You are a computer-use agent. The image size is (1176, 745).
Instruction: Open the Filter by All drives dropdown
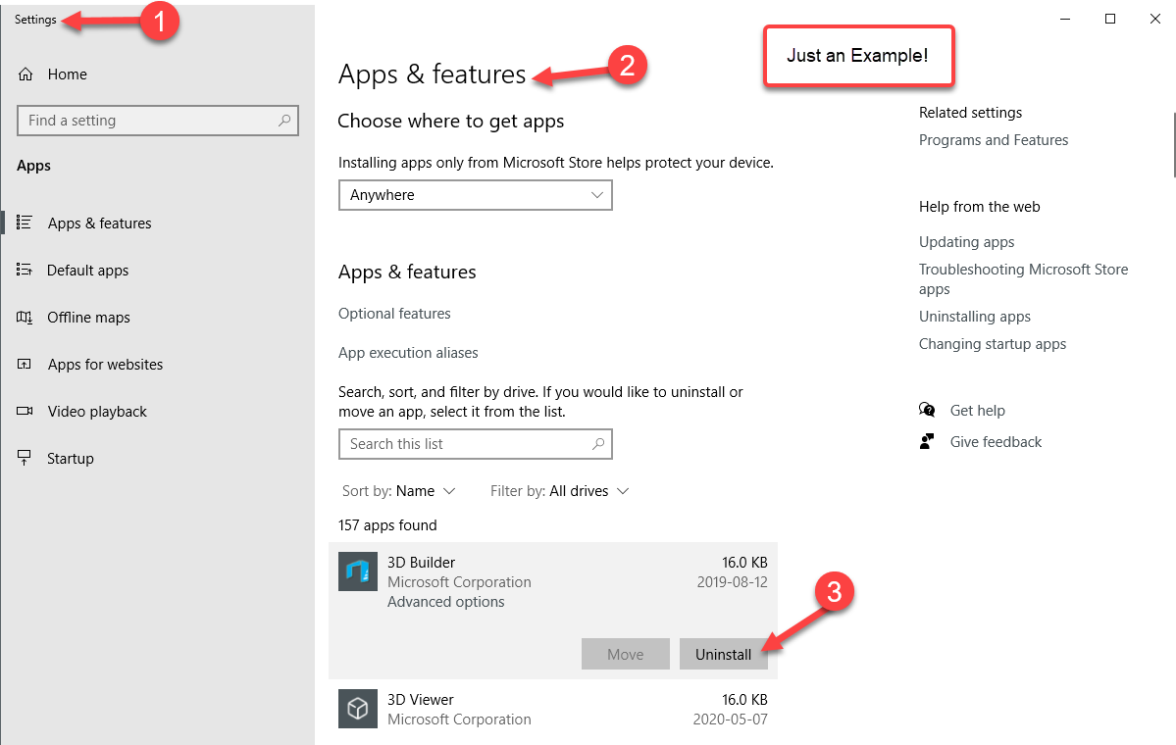coord(559,491)
